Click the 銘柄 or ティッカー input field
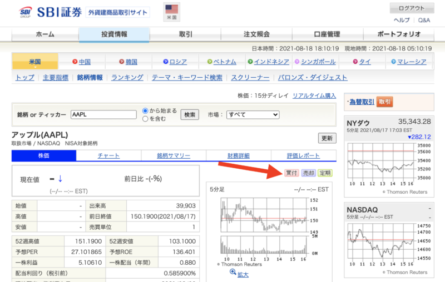 pyautogui.click(x=103, y=114)
